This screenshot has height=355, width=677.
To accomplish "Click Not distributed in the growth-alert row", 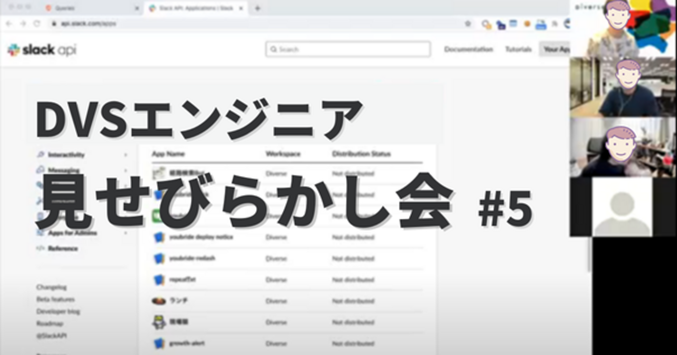I will [353, 344].
